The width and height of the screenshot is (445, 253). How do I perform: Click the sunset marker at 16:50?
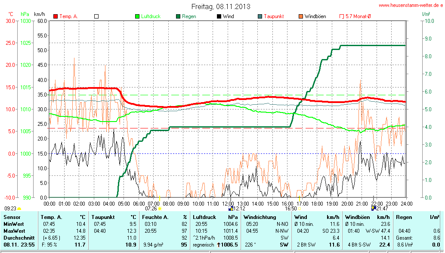[300, 209]
